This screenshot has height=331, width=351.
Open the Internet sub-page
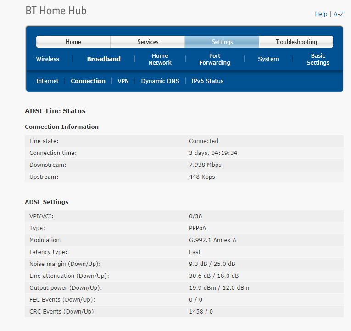[x=47, y=81]
